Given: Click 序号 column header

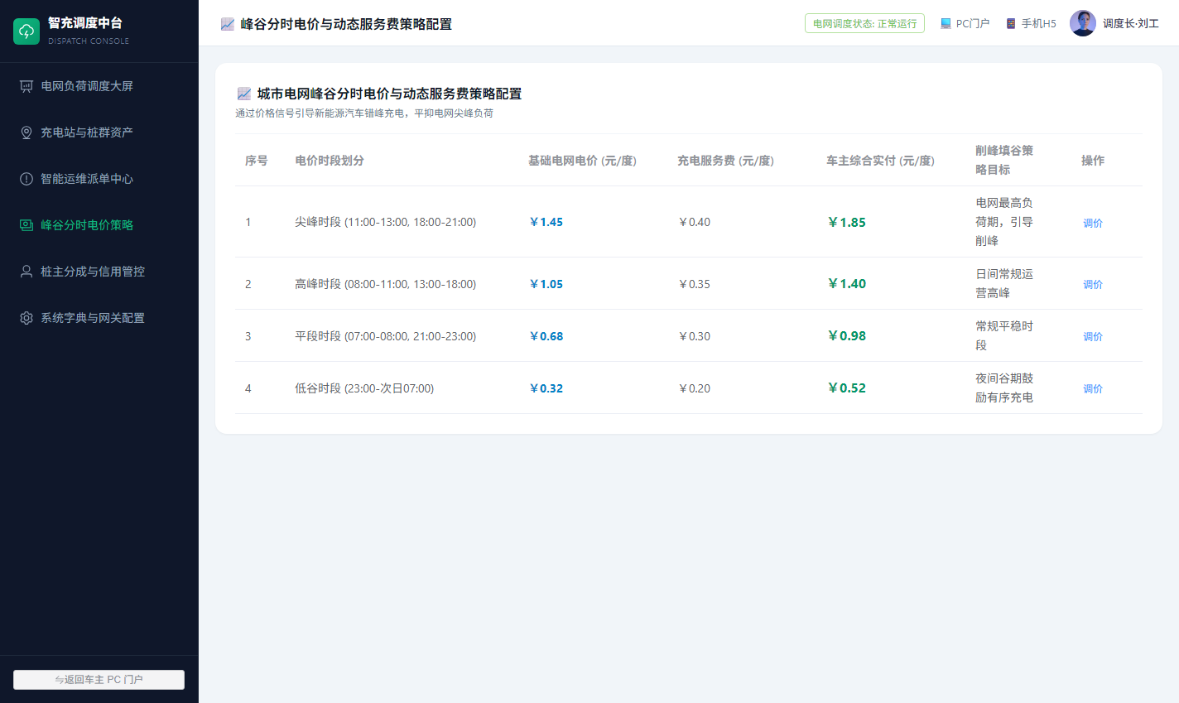Looking at the screenshot, I should pos(257,161).
